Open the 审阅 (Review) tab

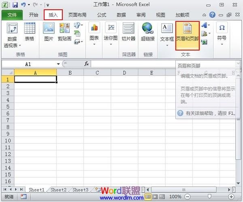(x=141, y=15)
